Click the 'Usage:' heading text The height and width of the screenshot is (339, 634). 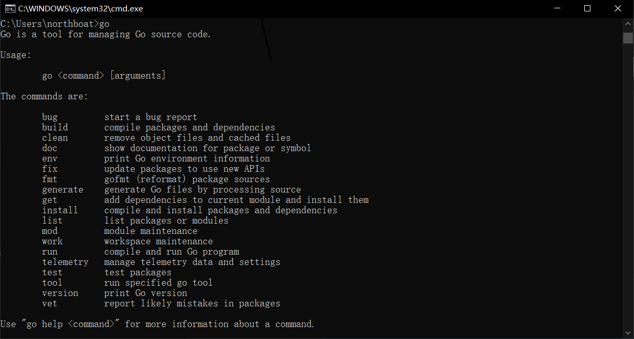coord(16,55)
